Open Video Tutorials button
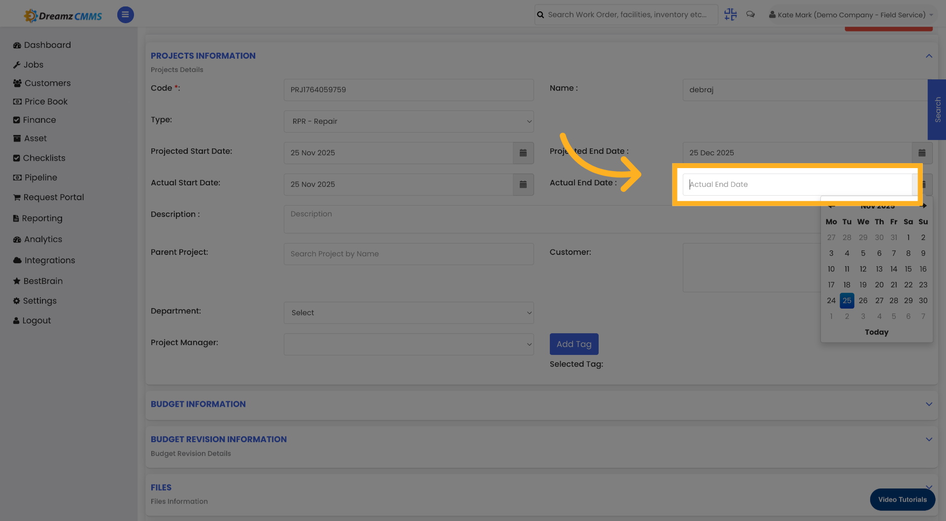 coord(902,499)
